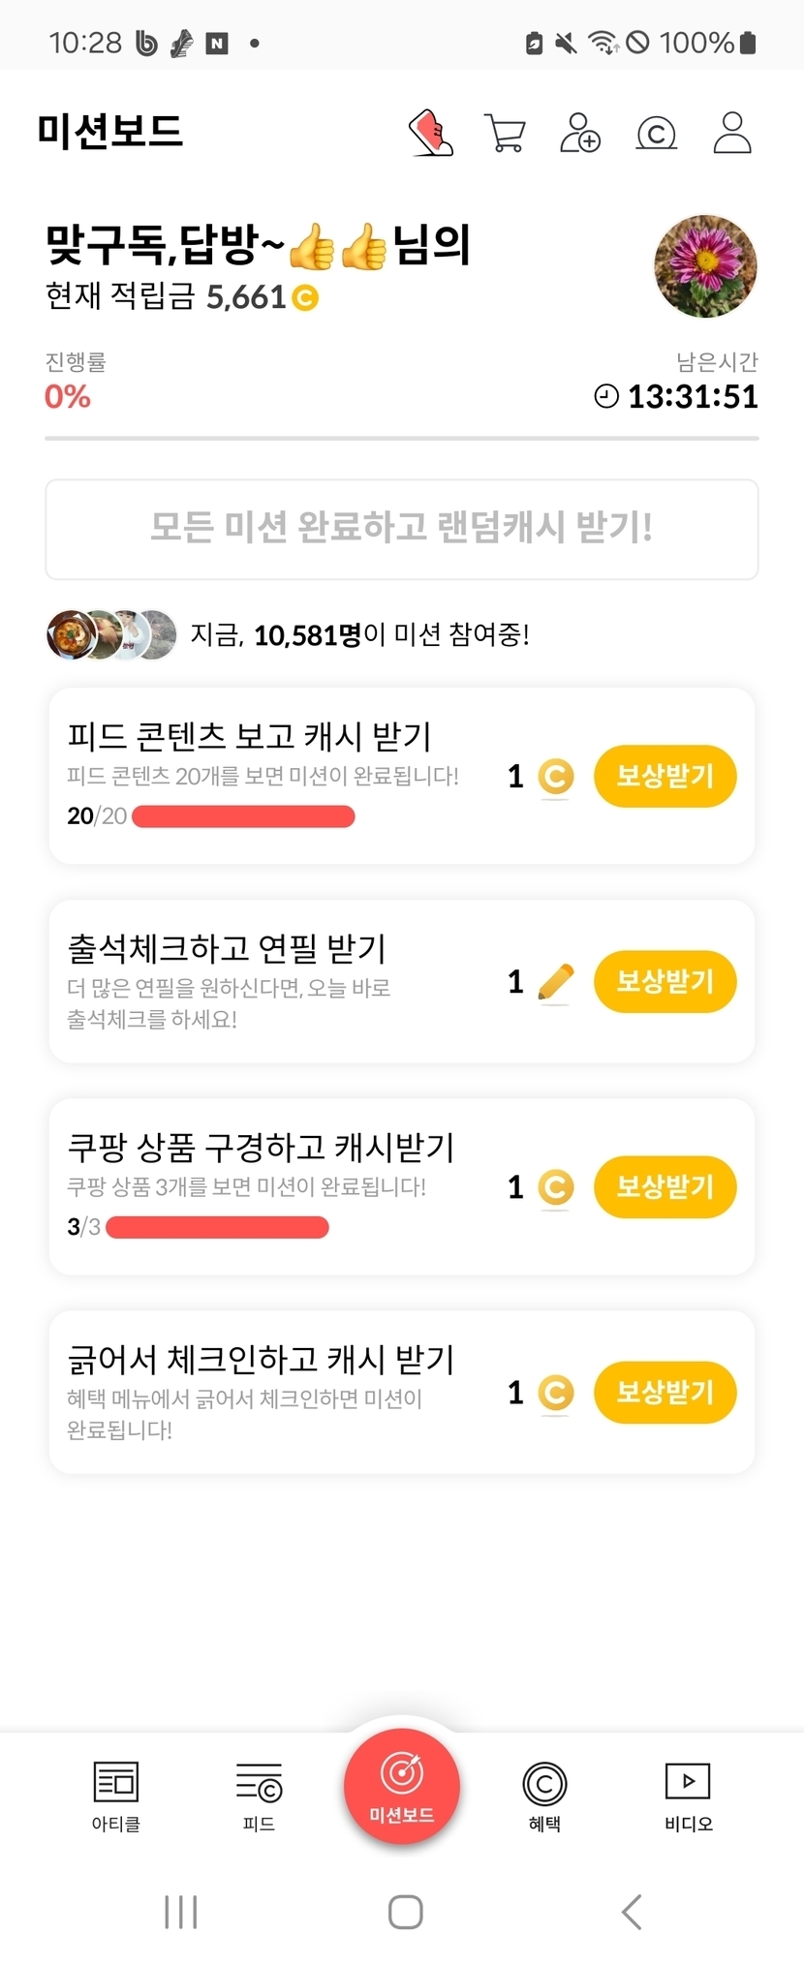
Task: Tap the gold coin beside 5,661 balance
Action: 305,297
